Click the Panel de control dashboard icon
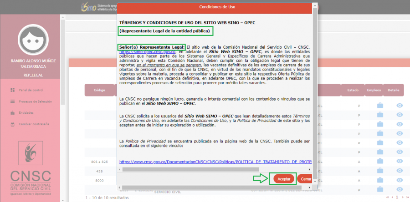Image resolution: width=410 pixels, height=202 pixels. click(12, 90)
